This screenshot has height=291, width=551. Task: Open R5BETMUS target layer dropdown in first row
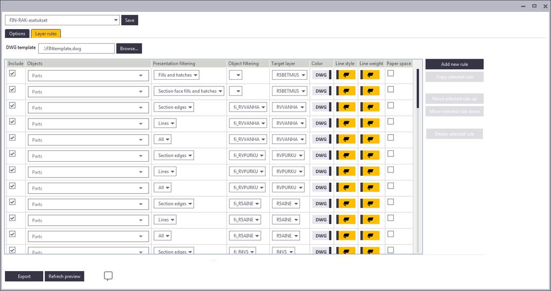[x=289, y=75]
